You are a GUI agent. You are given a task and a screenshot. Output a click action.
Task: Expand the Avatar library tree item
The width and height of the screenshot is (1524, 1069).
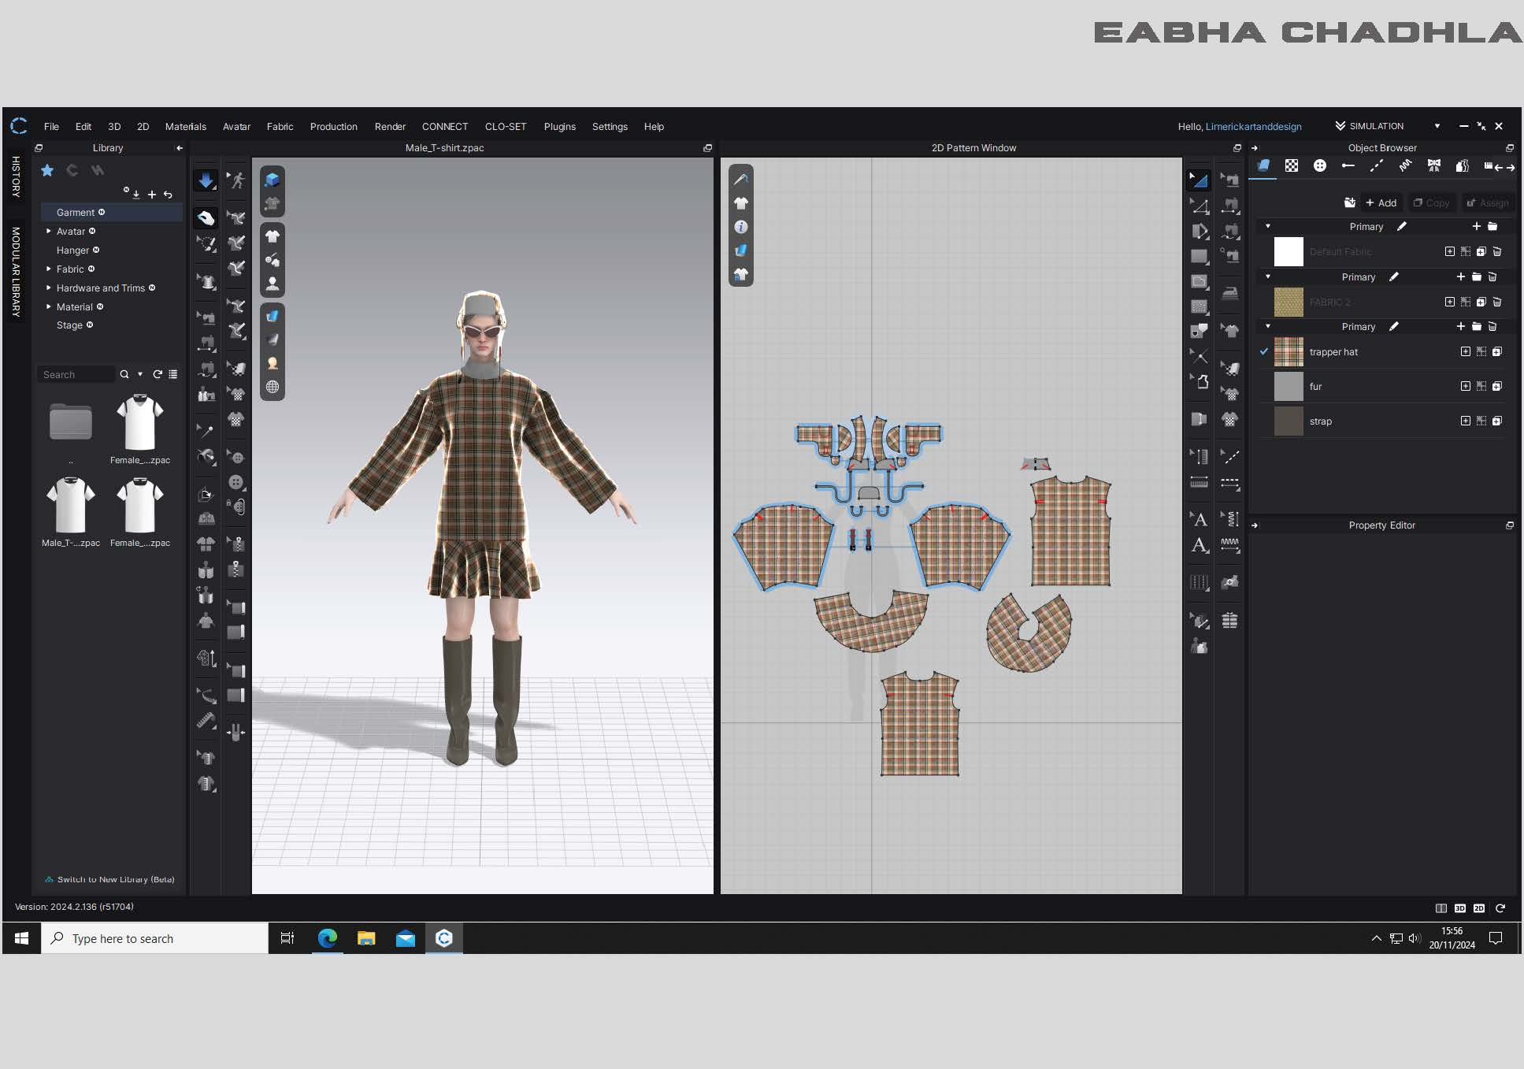point(49,231)
